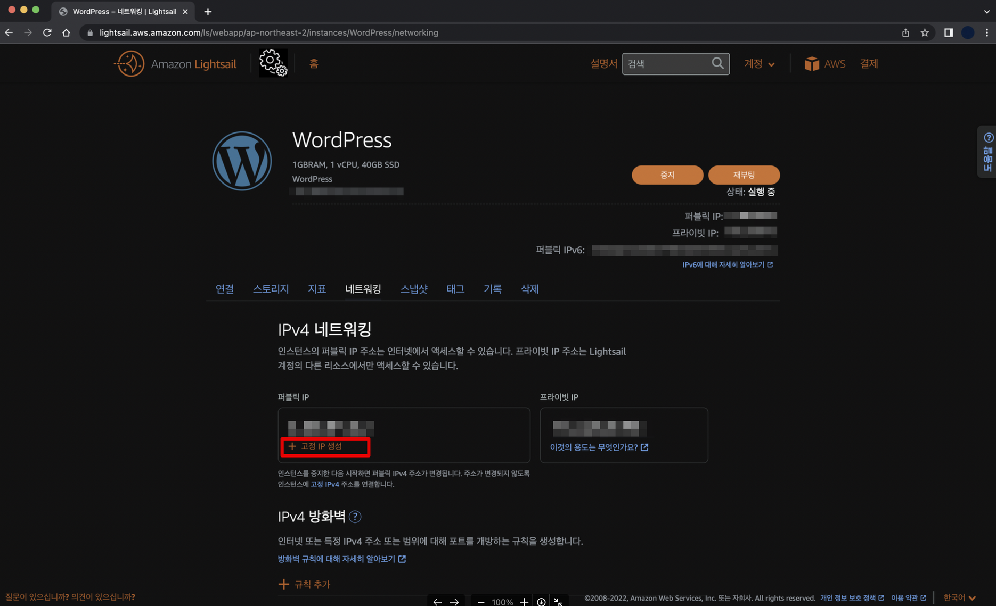Click the 중지 stop button
Screen dimensions: 996x606
667,175
